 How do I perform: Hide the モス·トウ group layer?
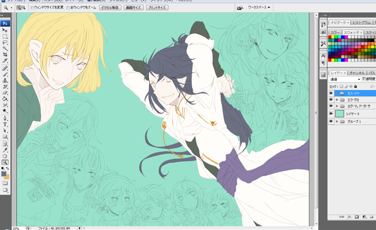tap(331, 93)
